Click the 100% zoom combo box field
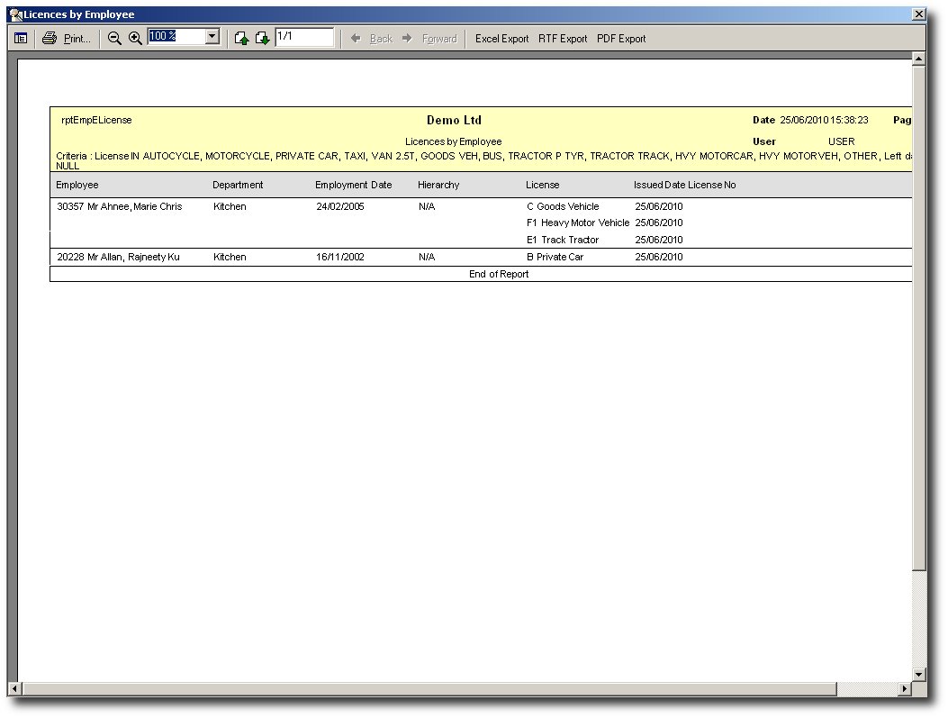Image resolution: width=948 pixels, height=718 pixels. click(176, 37)
